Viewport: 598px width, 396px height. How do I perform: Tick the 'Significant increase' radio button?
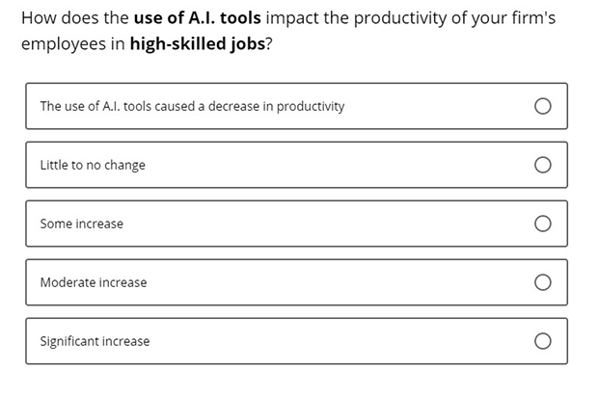(x=542, y=341)
